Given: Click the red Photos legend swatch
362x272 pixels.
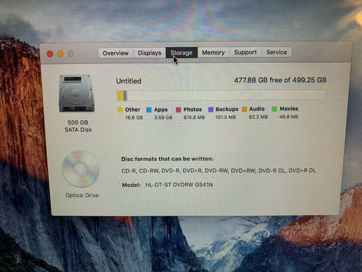Looking at the screenshot, I should [178, 110].
